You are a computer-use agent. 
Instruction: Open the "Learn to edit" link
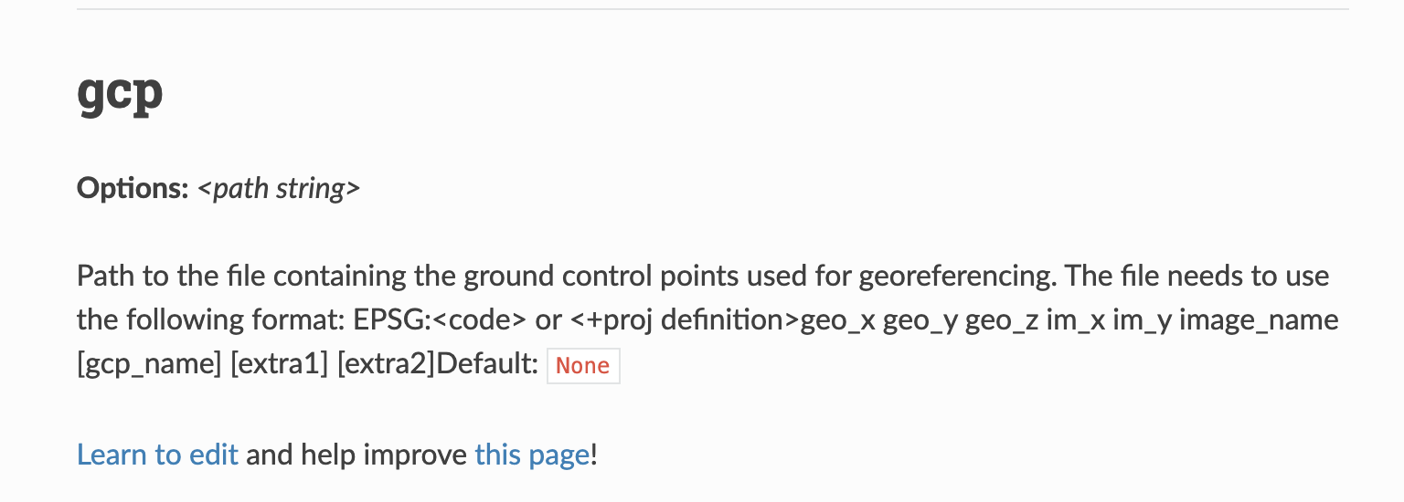(157, 455)
